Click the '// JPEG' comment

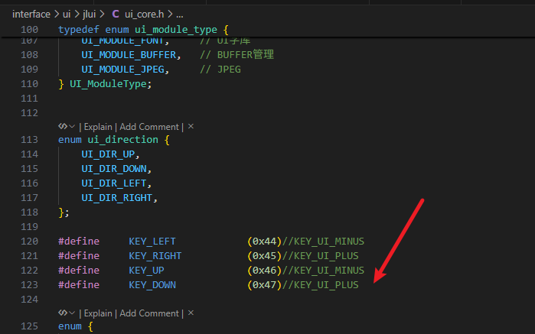pos(220,70)
